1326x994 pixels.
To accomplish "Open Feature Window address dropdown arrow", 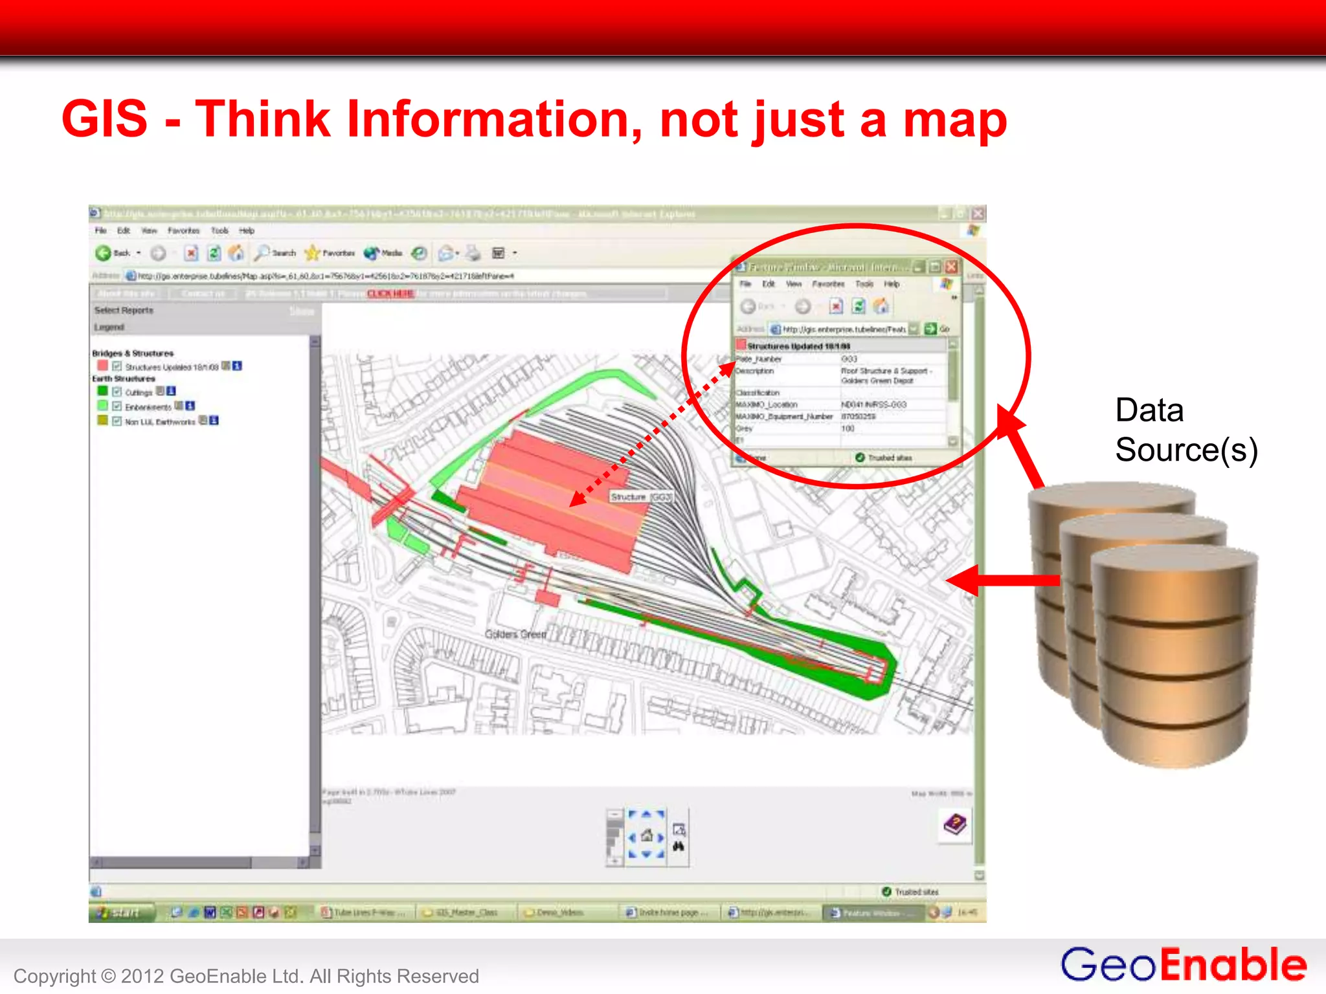I will coord(914,329).
